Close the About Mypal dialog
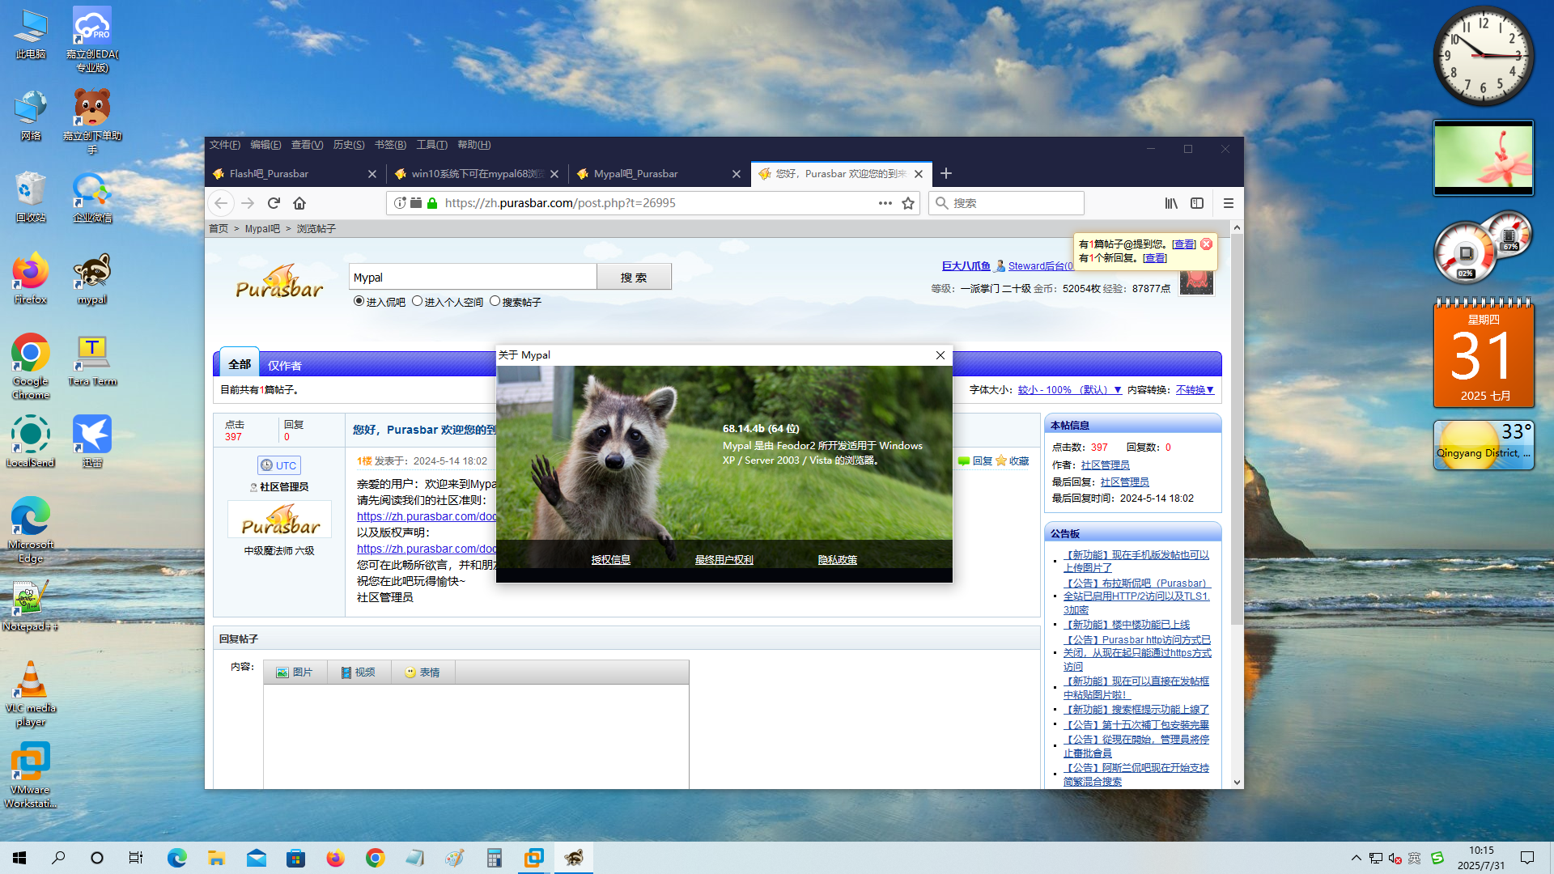 point(940,355)
